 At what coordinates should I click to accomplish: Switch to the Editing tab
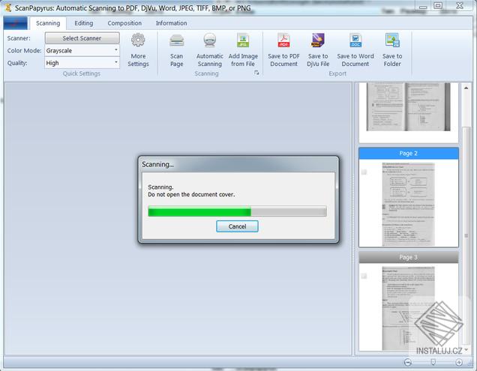click(x=84, y=23)
